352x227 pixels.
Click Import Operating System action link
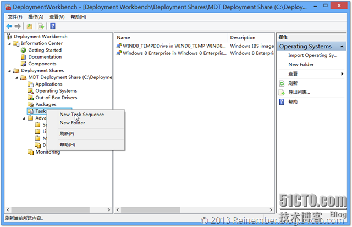(313, 55)
